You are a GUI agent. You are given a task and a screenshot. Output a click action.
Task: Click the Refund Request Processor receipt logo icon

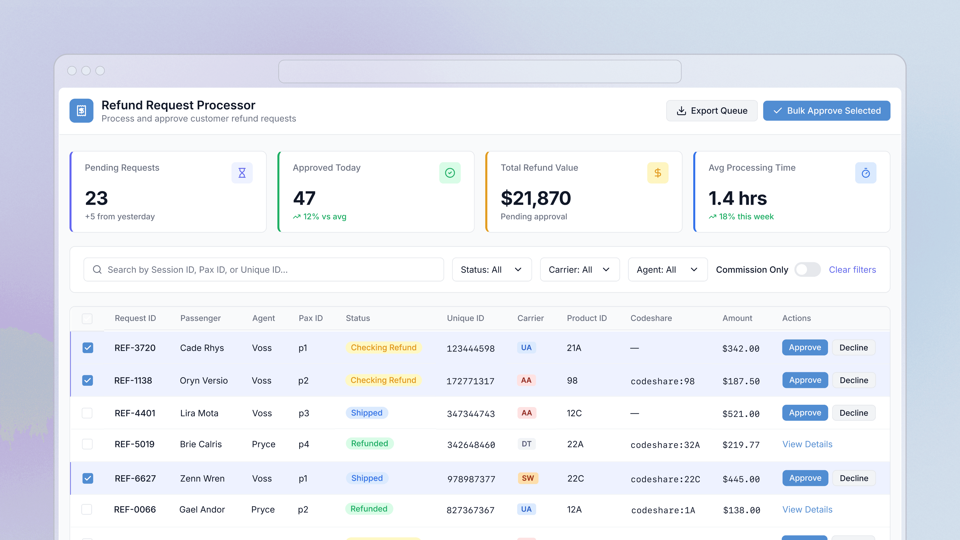(81, 111)
